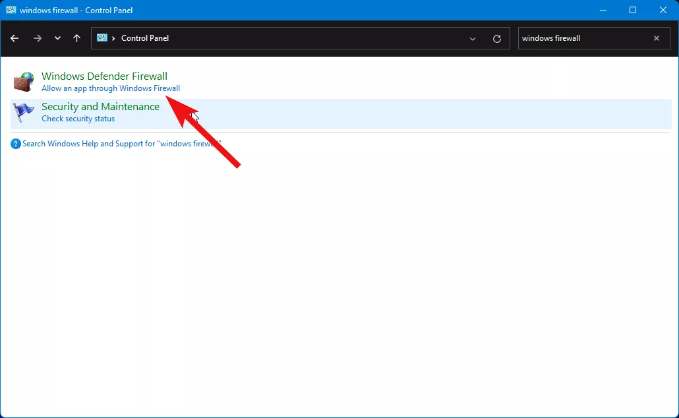Click the blue help question mark icon
Viewport: 679px width, 418px height.
16,144
